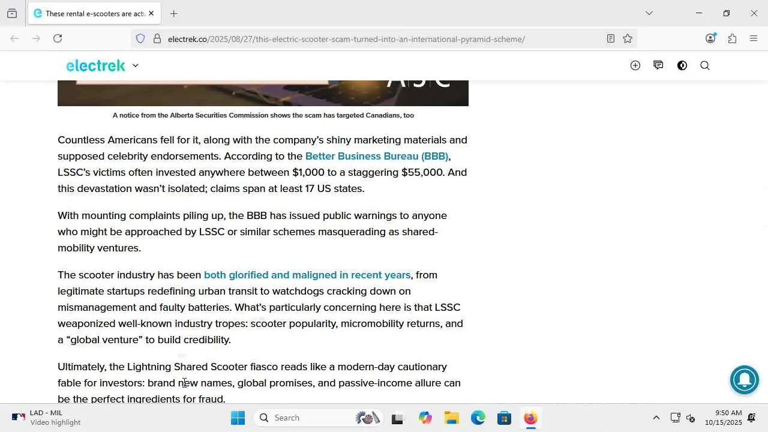The height and width of the screenshot is (432, 768).
Task: Launch Copilot from the taskbar
Action: pyautogui.click(x=425, y=418)
